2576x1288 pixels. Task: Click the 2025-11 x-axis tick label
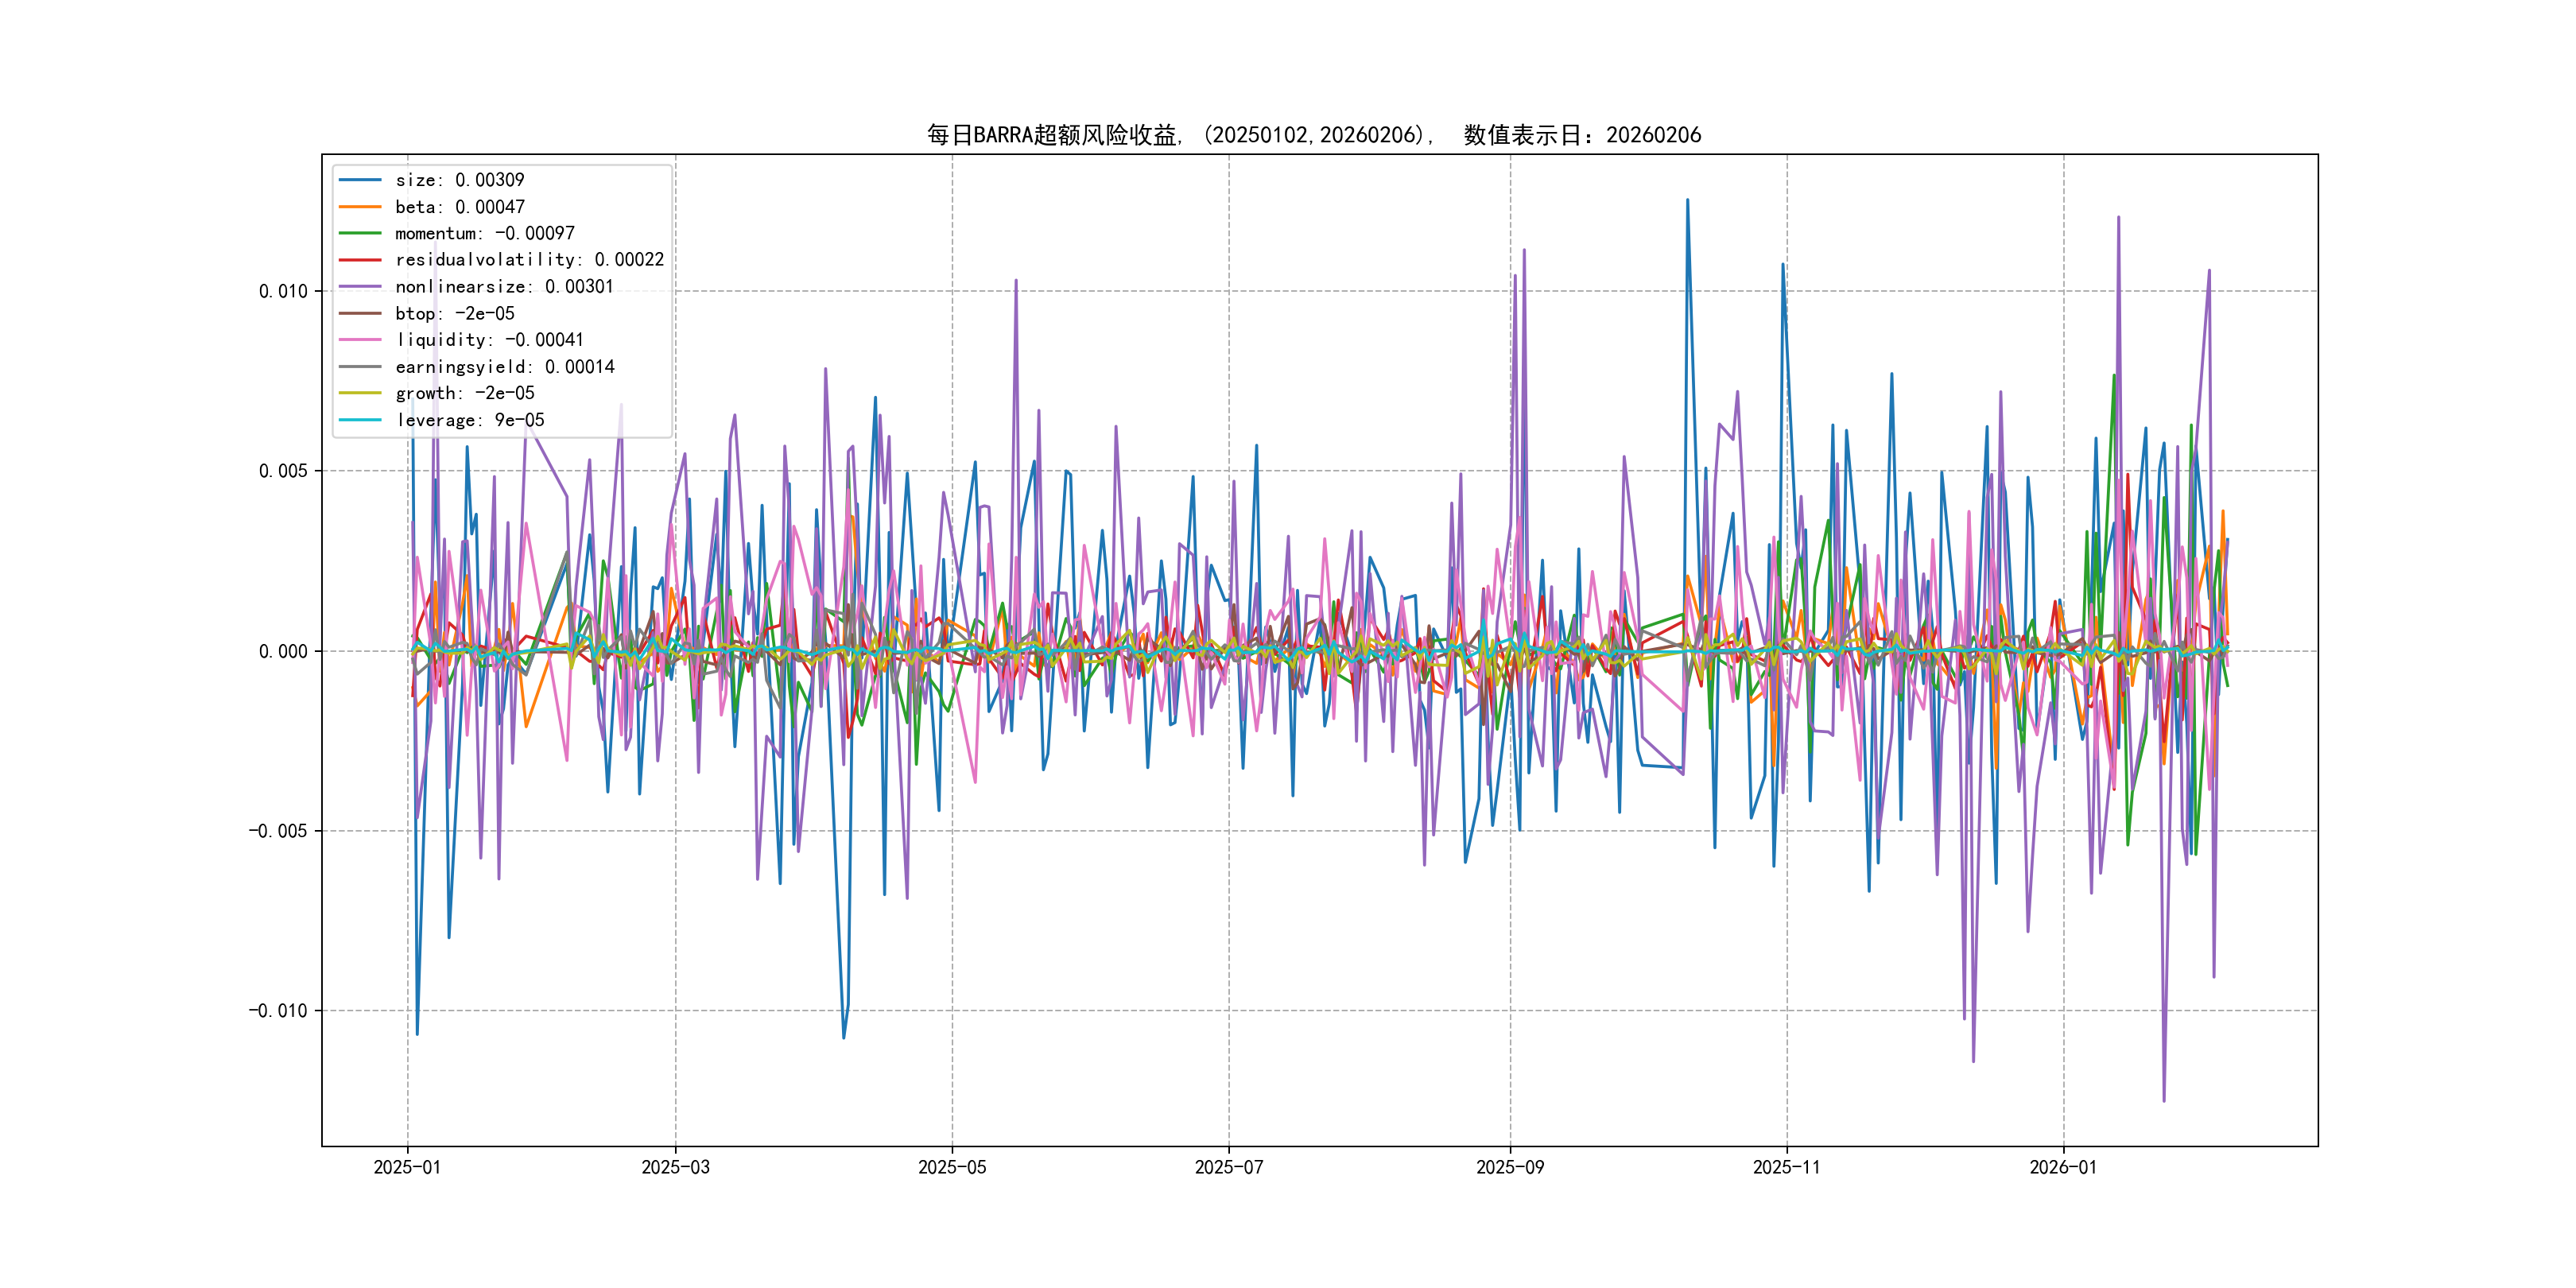point(1787,1167)
